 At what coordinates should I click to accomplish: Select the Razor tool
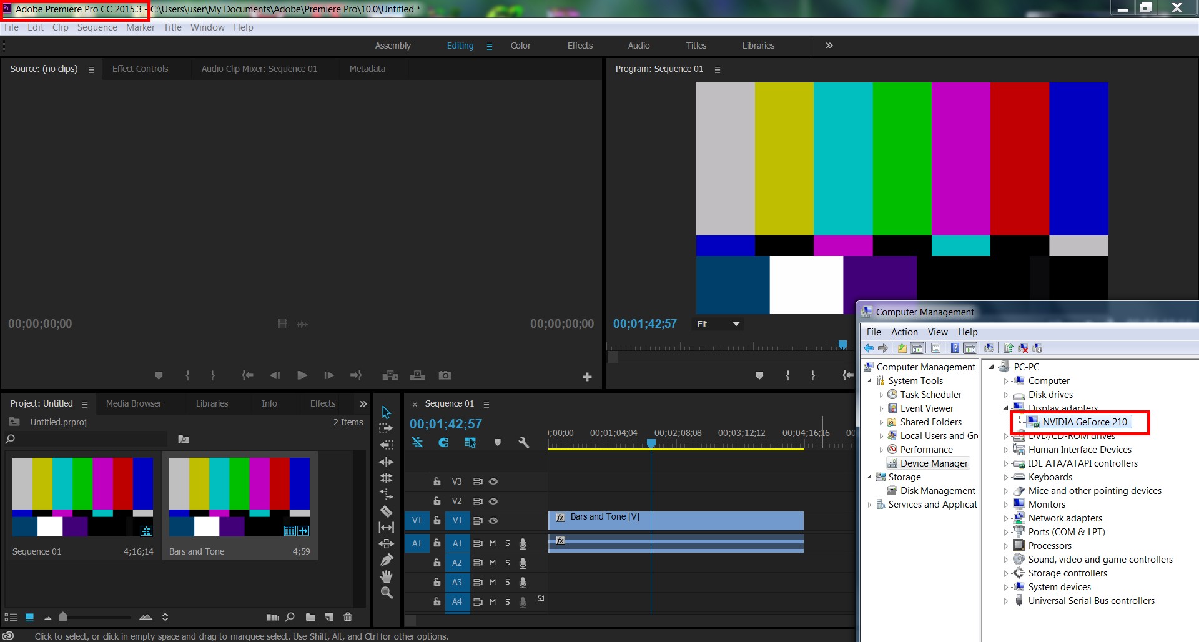(387, 511)
